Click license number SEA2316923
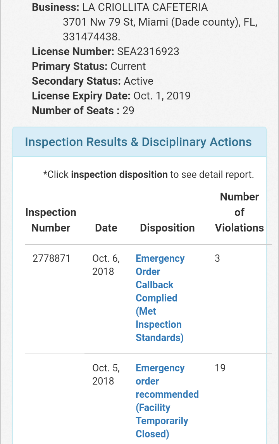 [148, 52]
